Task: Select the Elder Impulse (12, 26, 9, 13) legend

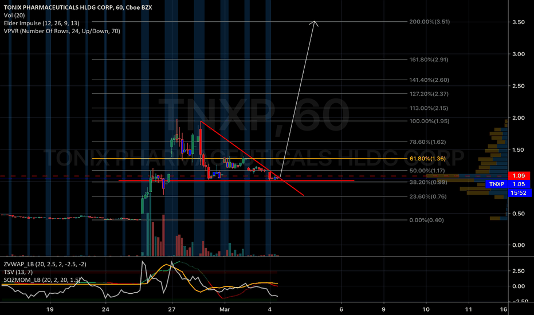Action: click(42, 23)
